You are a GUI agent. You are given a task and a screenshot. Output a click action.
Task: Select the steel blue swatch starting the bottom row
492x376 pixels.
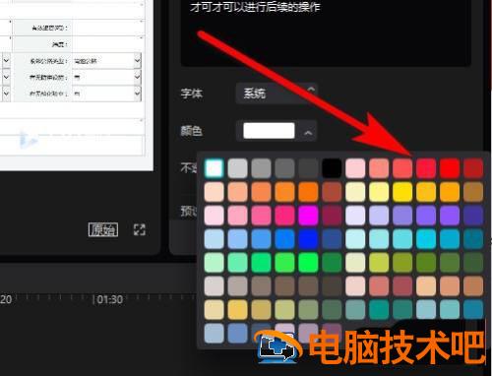[214, 334]
